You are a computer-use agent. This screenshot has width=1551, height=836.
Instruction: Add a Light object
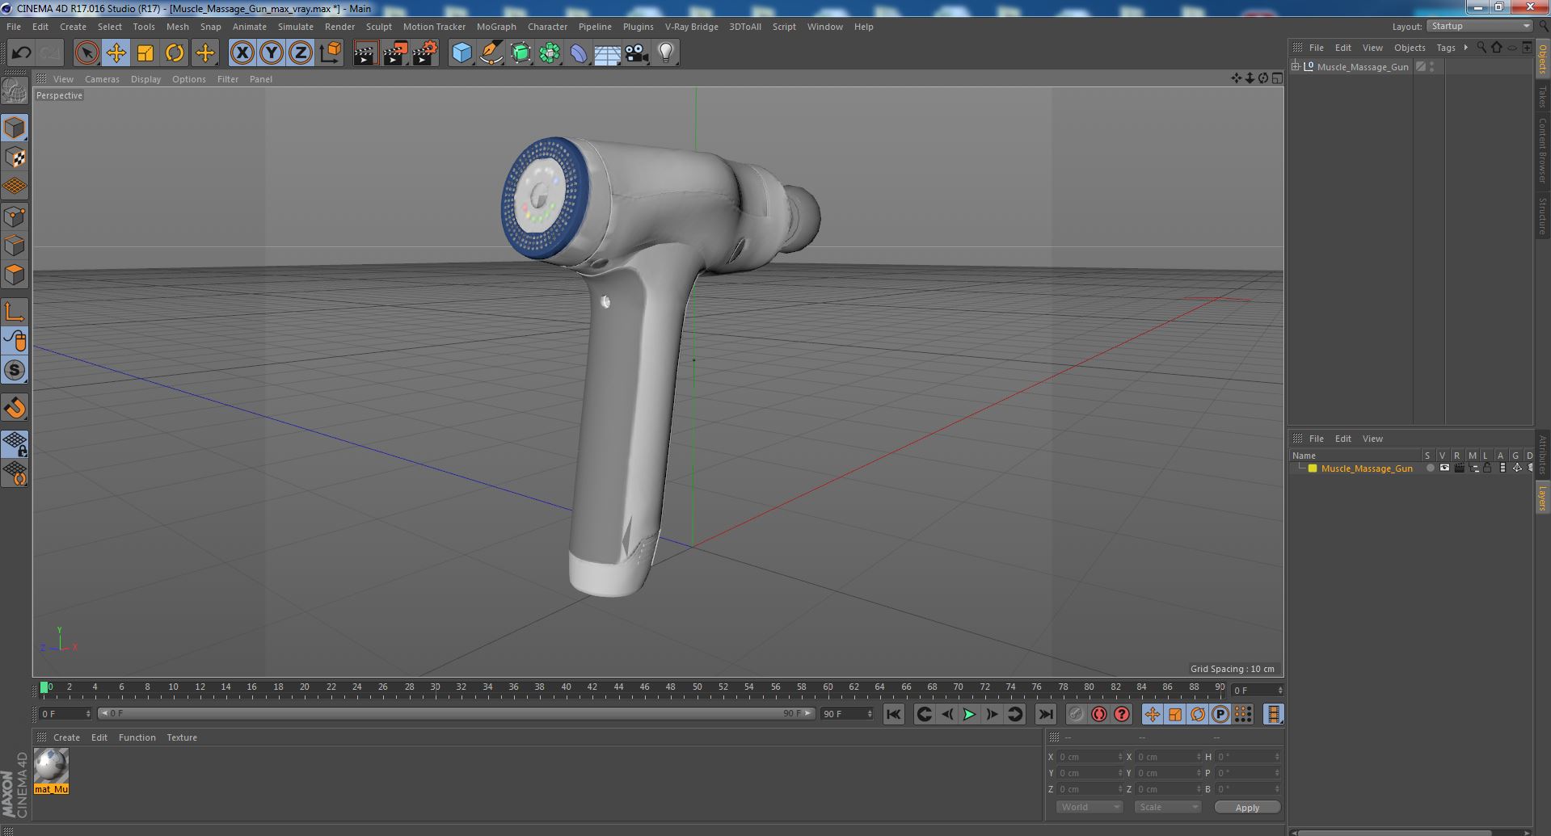pyautogui.click(x=666, y=53)
